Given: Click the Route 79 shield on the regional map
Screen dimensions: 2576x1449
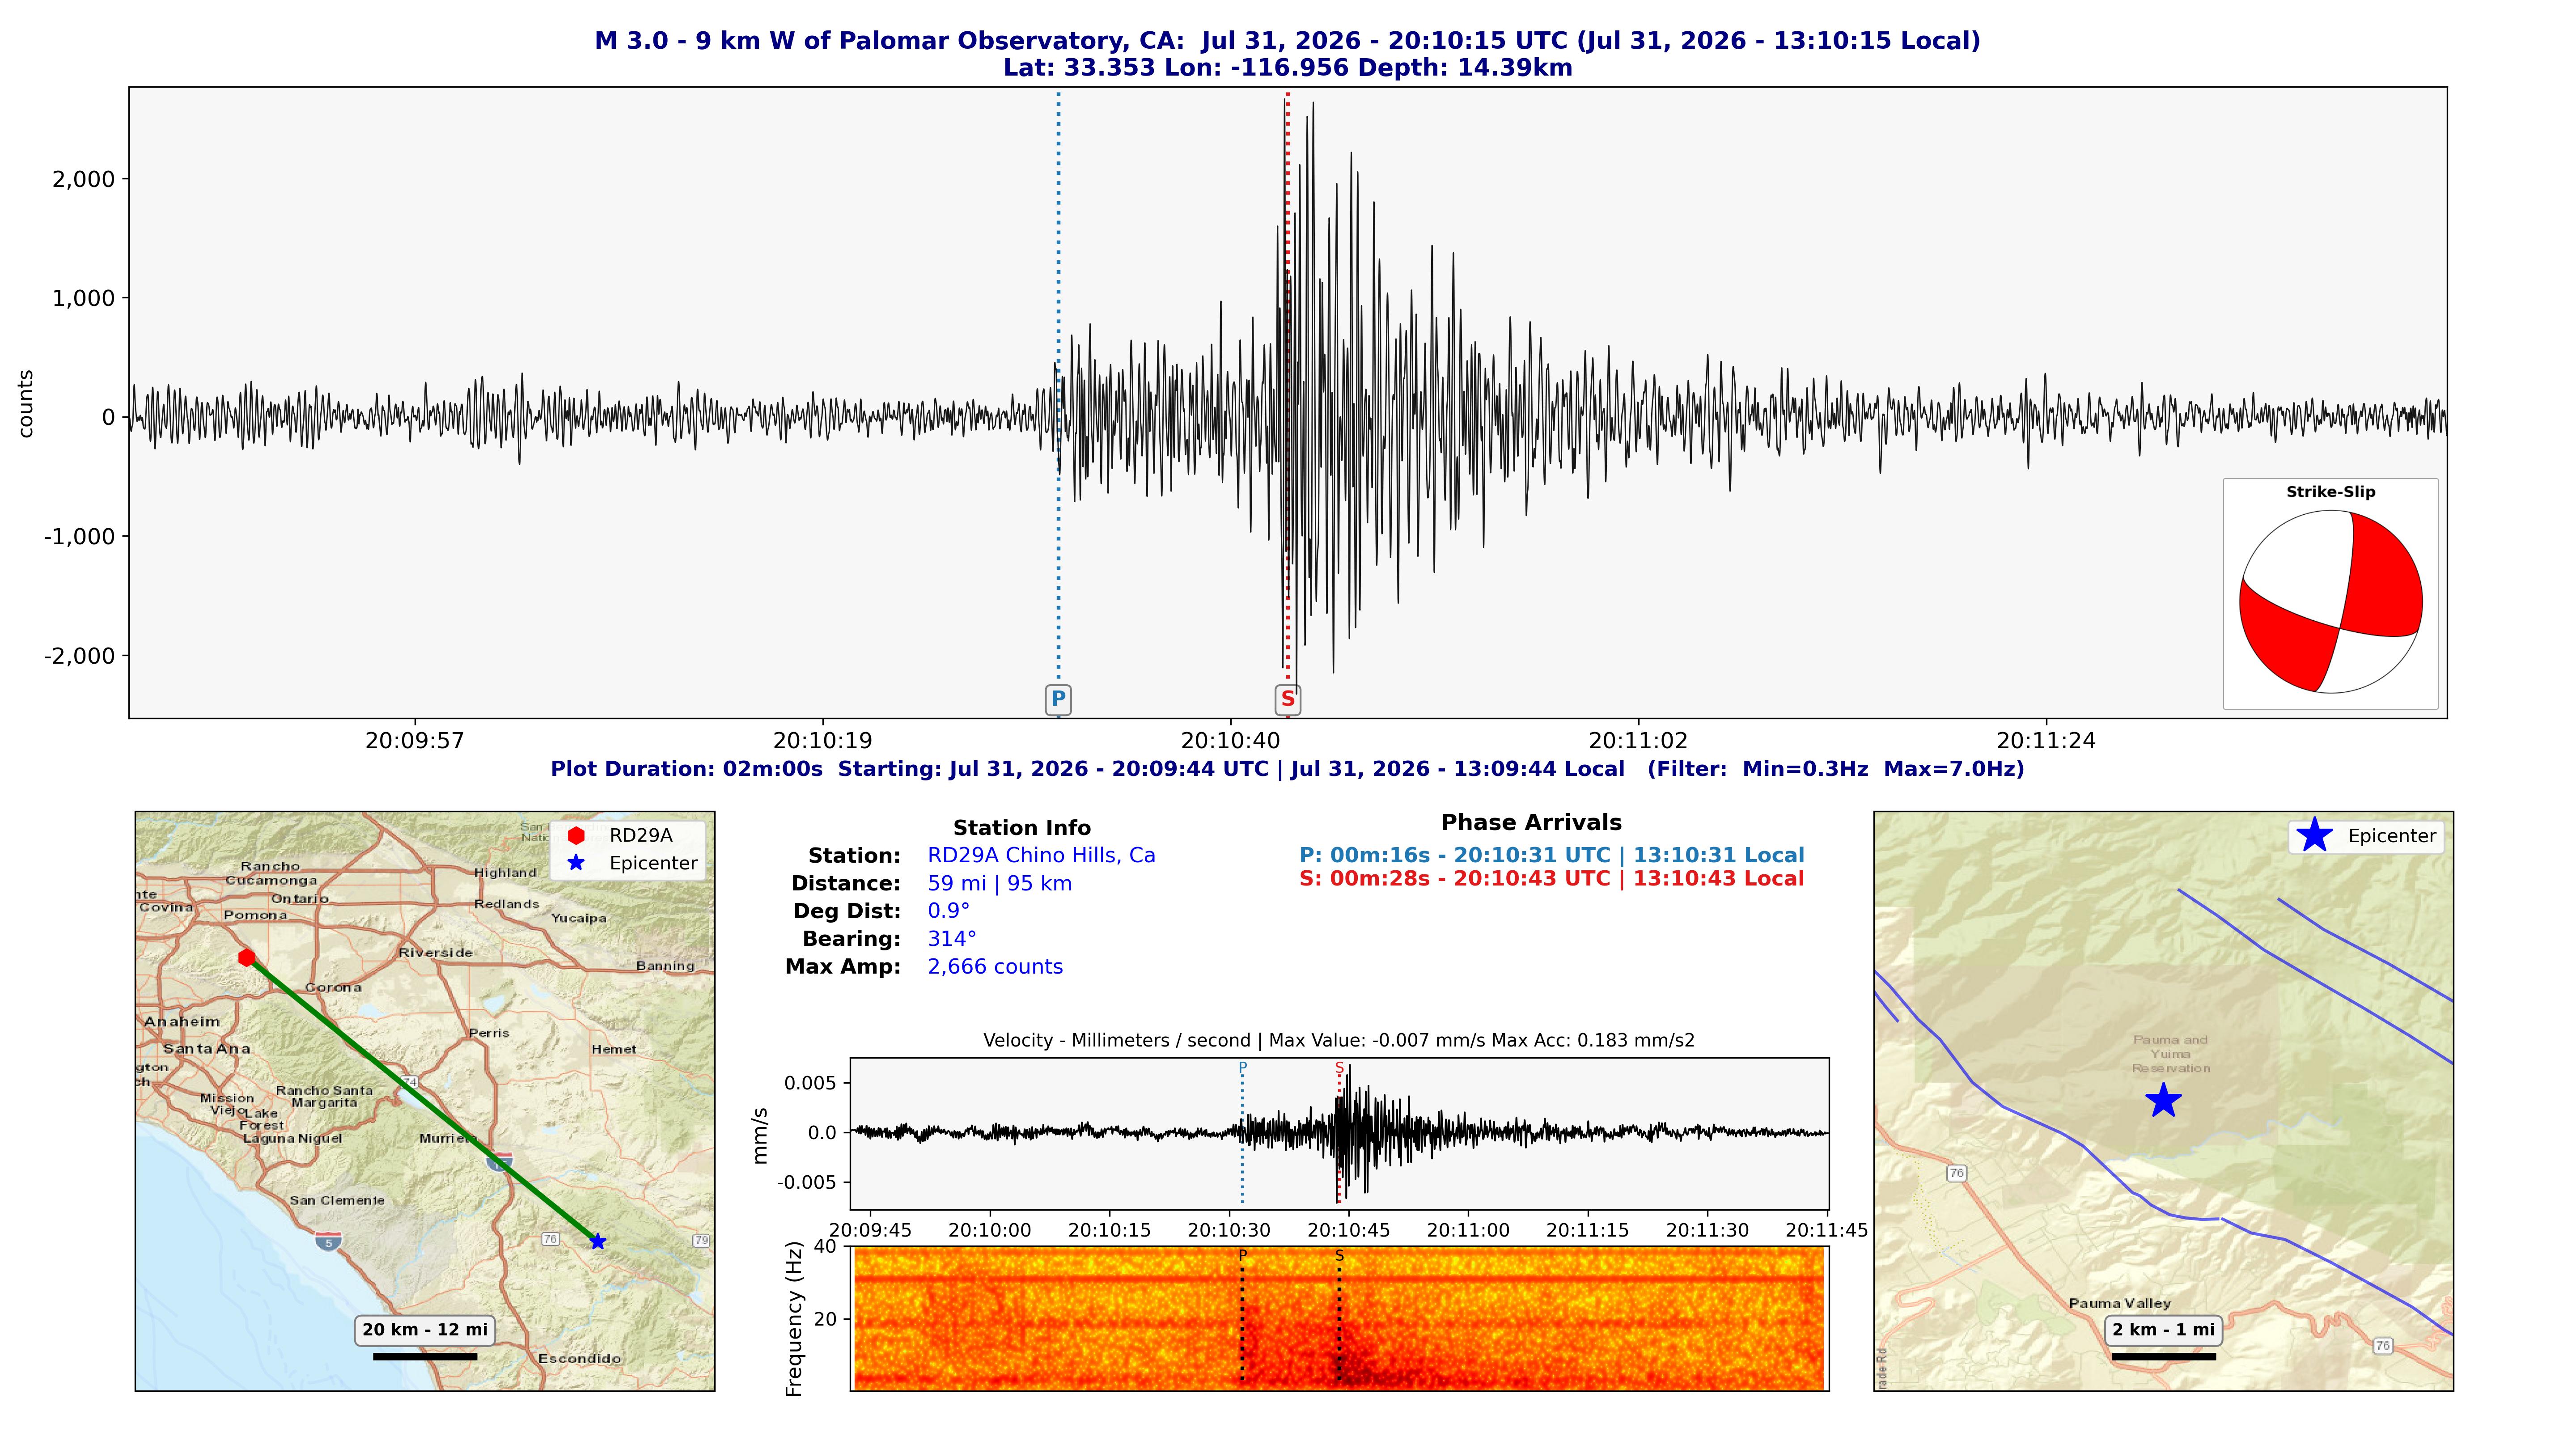Looking at the screenshot, I should coord(701,1241).
